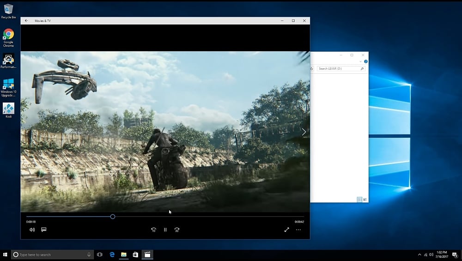This screenshot has height=261, width=462.
Task: Open the system volume tray icon
Action: (431, 255)
